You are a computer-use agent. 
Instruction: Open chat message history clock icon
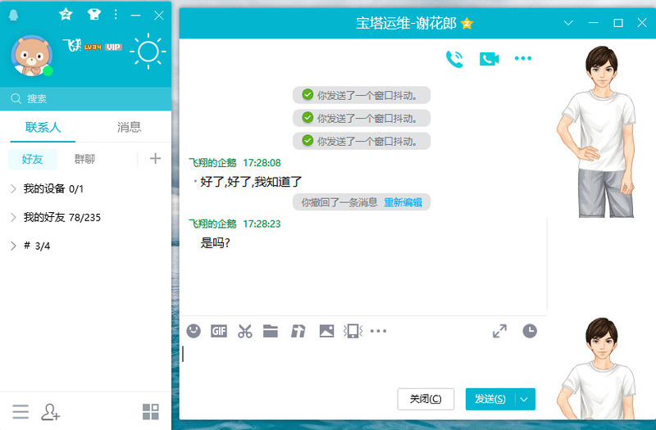[x=531, y=331]
